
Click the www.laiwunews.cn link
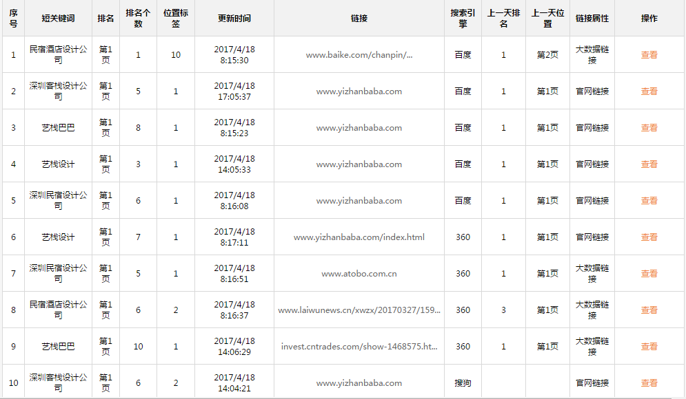click(x=359, y=310)
